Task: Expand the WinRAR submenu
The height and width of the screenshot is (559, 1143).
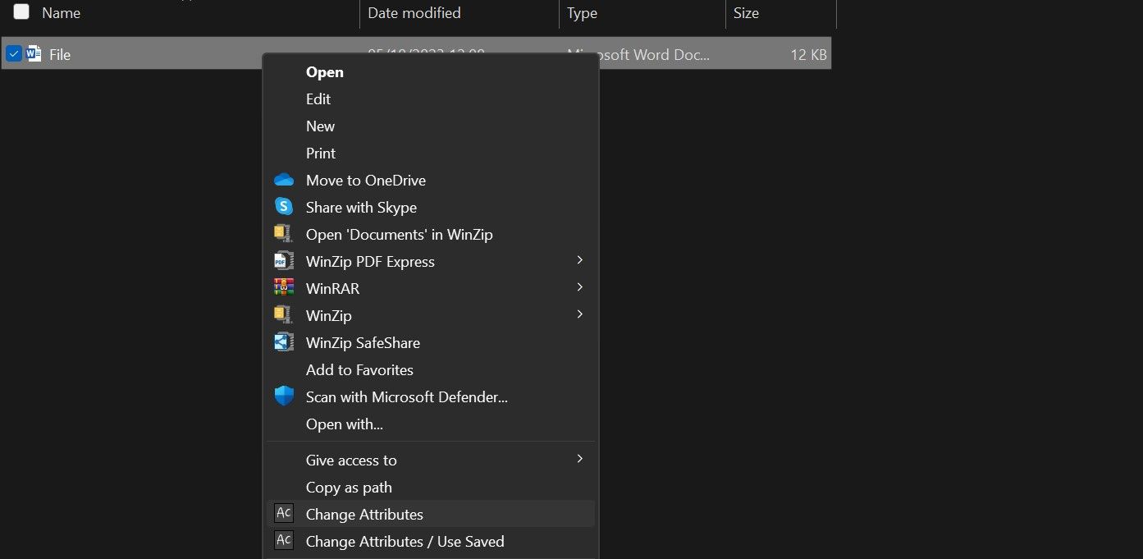Action: click(x=580, y=287)
